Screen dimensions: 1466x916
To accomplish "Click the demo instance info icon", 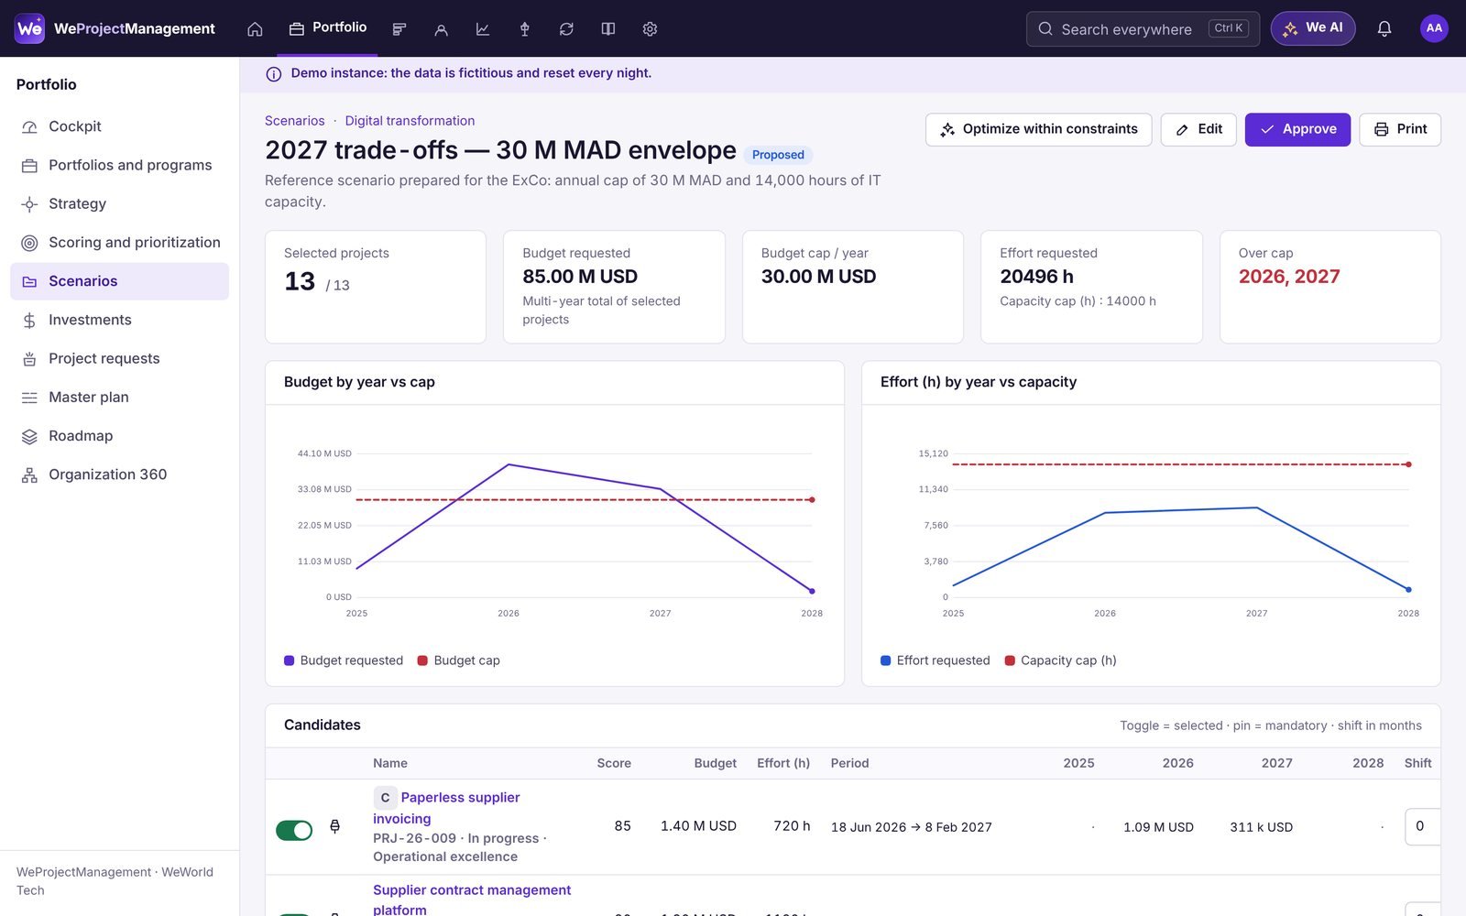I will tap(273, 74).
